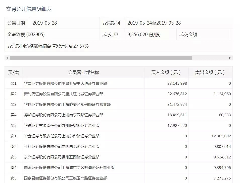Click the 27.57% deviation description line
Image resolution: width=240 pixels, height=183 pixels.
pyautogui.click(x=48, y=46)
